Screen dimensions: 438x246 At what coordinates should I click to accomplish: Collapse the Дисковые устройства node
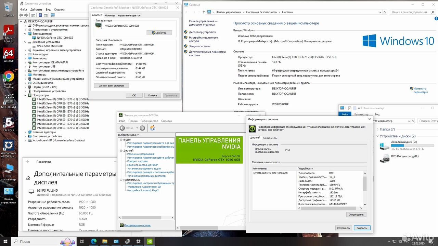click(x=26, y=42)
